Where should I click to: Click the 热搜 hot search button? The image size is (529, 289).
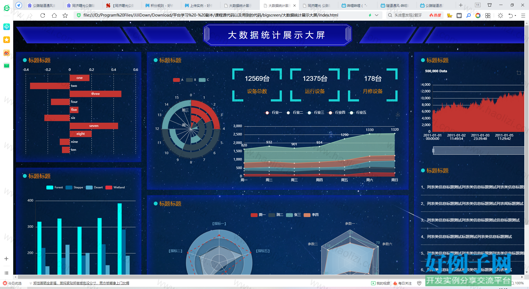click(435, 15)
